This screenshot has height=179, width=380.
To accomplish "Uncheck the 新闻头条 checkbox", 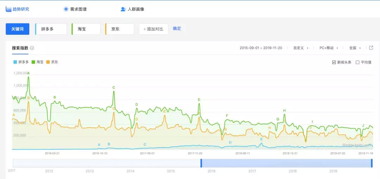I will click(x=334, y=63).
